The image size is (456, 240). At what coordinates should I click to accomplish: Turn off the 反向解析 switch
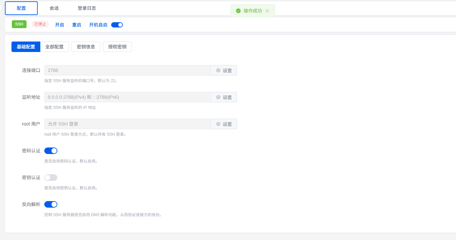[51, 204]
